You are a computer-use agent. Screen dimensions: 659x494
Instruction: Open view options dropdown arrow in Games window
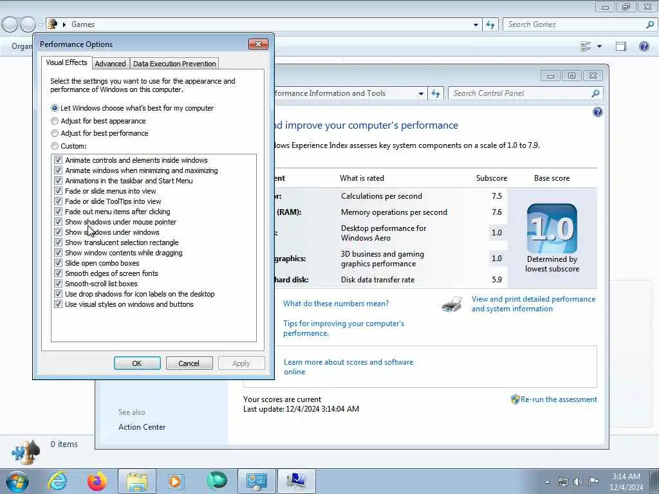[x=599, y=46]
